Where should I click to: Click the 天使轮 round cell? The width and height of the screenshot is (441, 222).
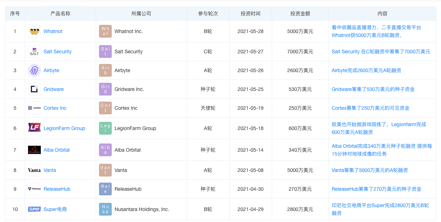tap(208, 108)
